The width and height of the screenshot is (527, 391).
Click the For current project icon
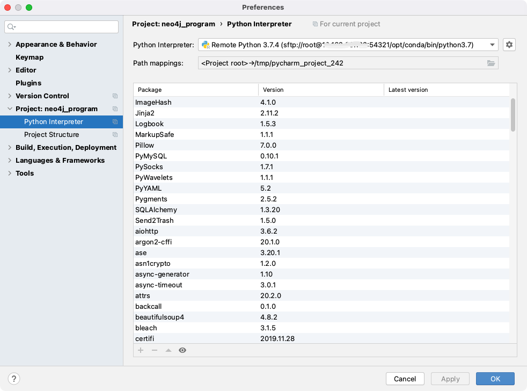click(315, 24)
